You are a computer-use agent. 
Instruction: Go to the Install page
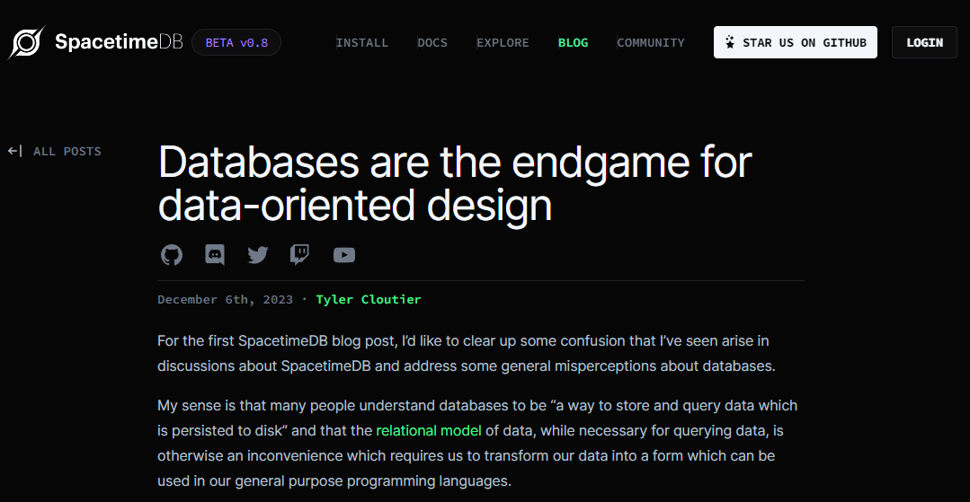click(362, 42)
